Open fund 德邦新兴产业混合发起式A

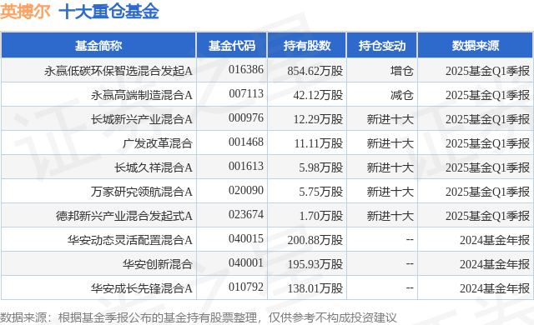tap(124, 216)
